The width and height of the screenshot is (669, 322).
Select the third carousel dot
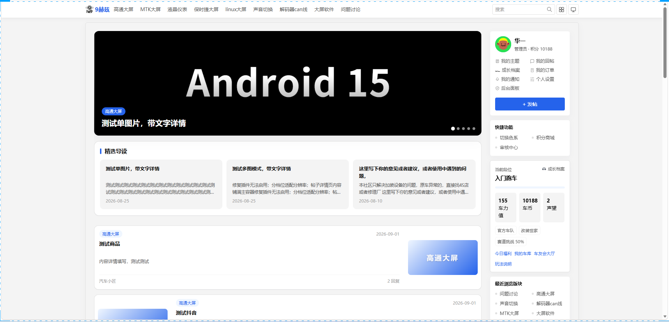coord(463,129)
